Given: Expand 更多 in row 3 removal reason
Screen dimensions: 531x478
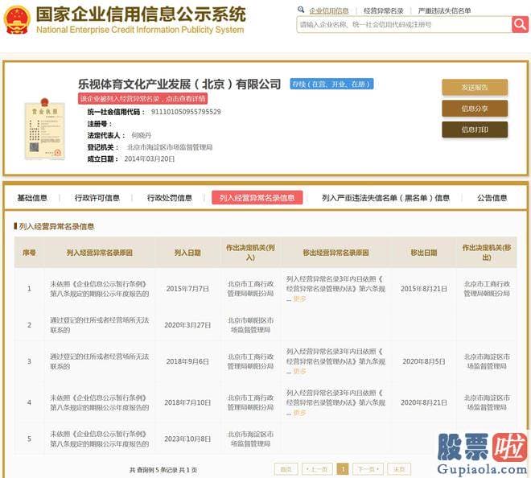Looking at the screenshot, I should [300, 371].
